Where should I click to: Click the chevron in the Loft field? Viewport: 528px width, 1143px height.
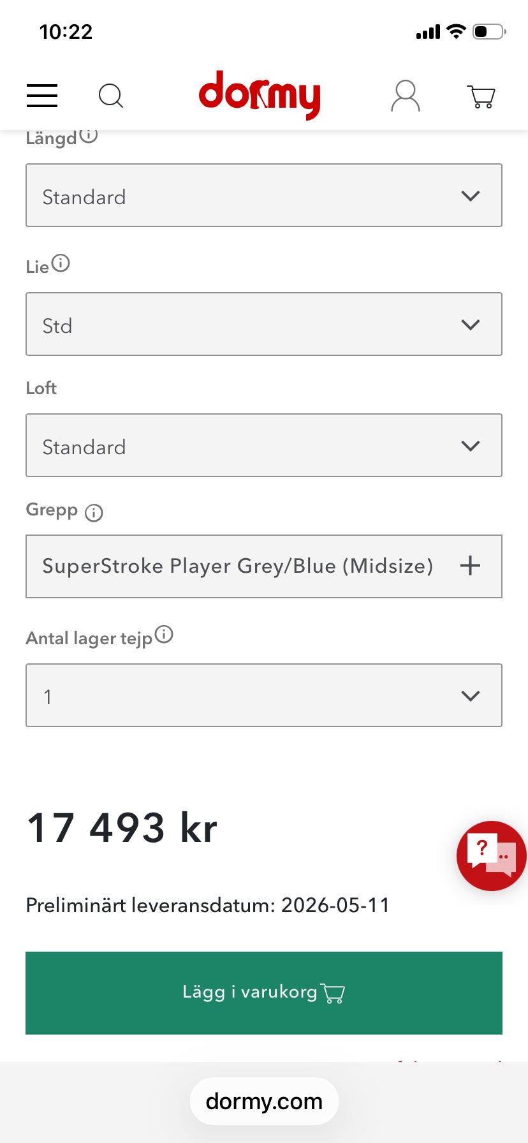click(470, 446)
